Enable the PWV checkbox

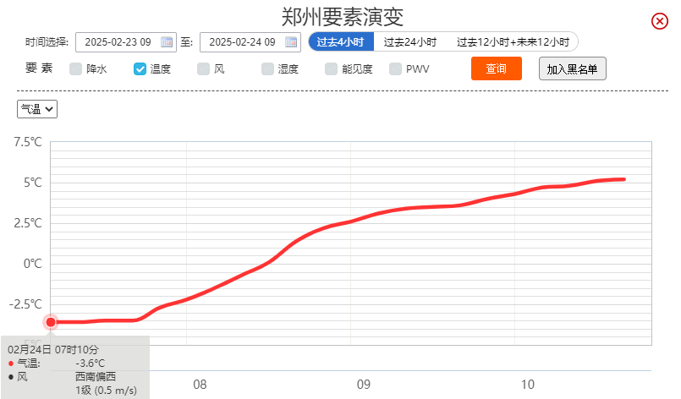click(395, 69)
